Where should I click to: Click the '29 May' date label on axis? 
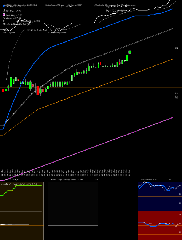(129, 173)
